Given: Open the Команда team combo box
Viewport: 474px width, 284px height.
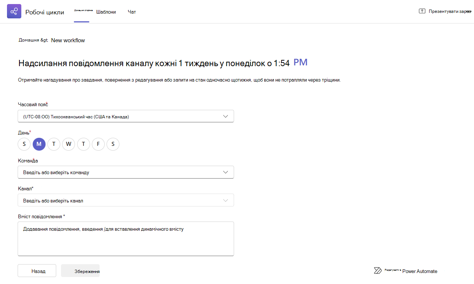Looking at the screenshot, I should click(x=126, y=172).
